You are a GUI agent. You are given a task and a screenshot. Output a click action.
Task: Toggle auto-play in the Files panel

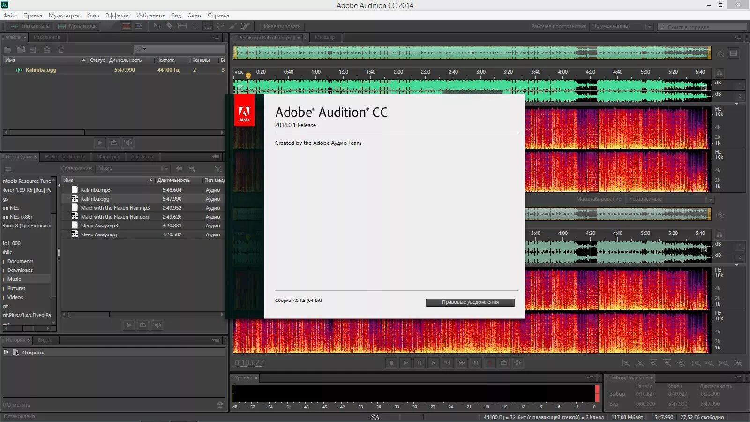128,143
